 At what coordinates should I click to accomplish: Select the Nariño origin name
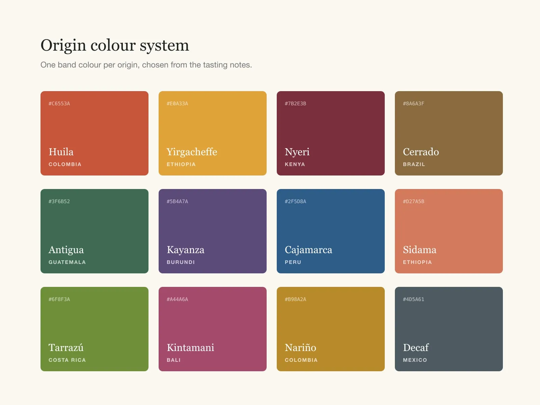click(300, 348)
